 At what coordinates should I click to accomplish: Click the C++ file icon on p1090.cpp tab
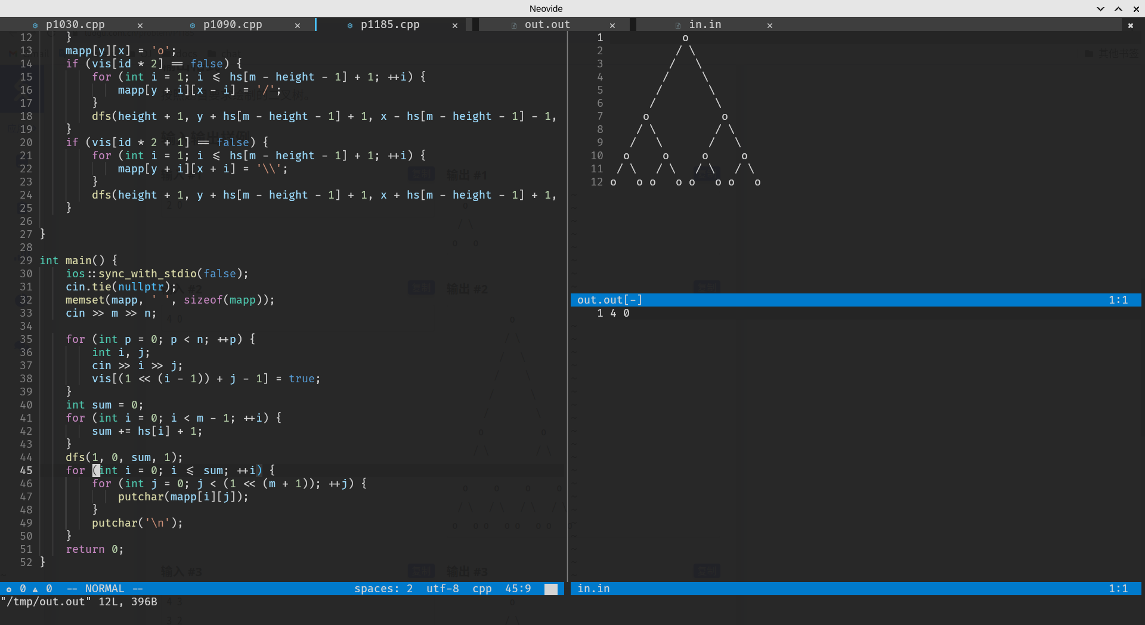coord(193,25)
